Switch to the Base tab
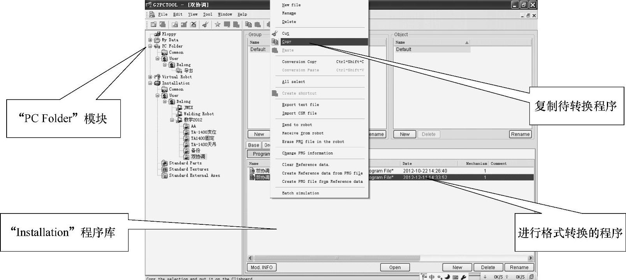This screenshot has width=626, height=280. (253, 145)
